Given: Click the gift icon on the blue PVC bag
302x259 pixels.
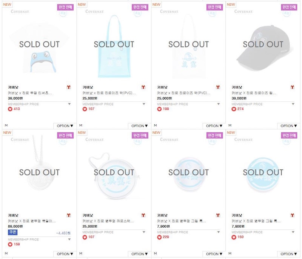Looking at the screenshot, I should (x=143, y=87).
